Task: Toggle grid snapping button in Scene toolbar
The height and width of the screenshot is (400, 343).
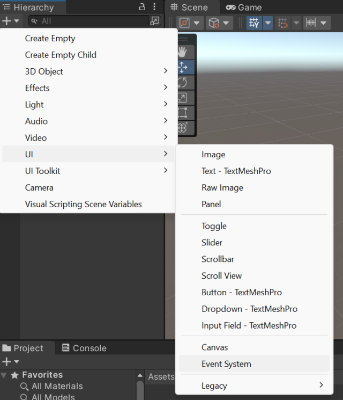Action: click(282, 23)
